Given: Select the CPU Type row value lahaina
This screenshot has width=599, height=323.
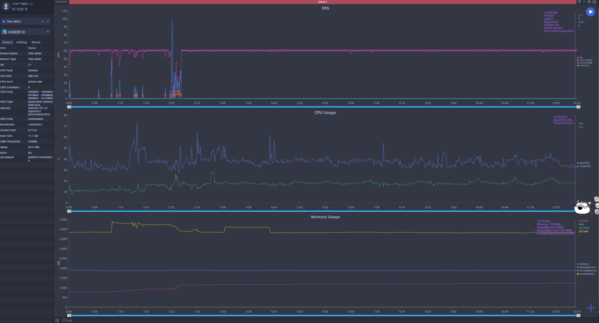Looking at the screenshot, I should pos(33,70).
